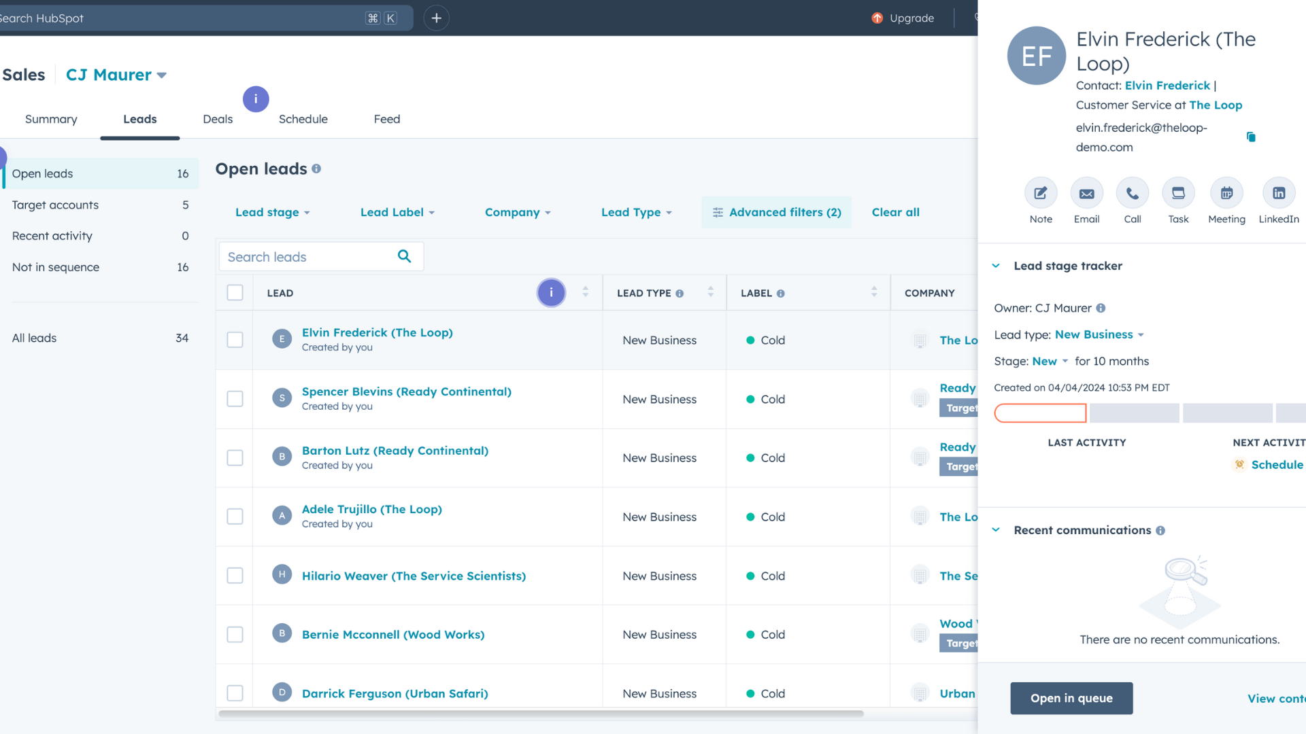
Task: Copy email address using the copy icon
Action: pyautogui.click(x=1251, y=137)
